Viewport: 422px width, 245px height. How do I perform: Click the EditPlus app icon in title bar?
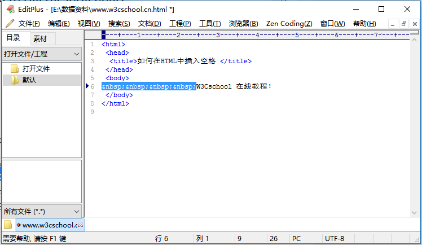[10, 9]
